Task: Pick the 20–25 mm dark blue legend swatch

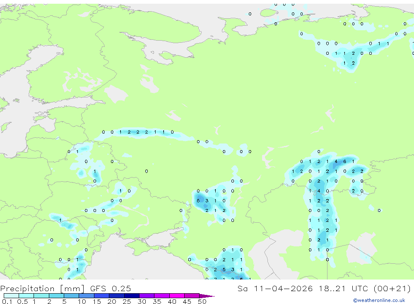Action: (x=117, y=296)
